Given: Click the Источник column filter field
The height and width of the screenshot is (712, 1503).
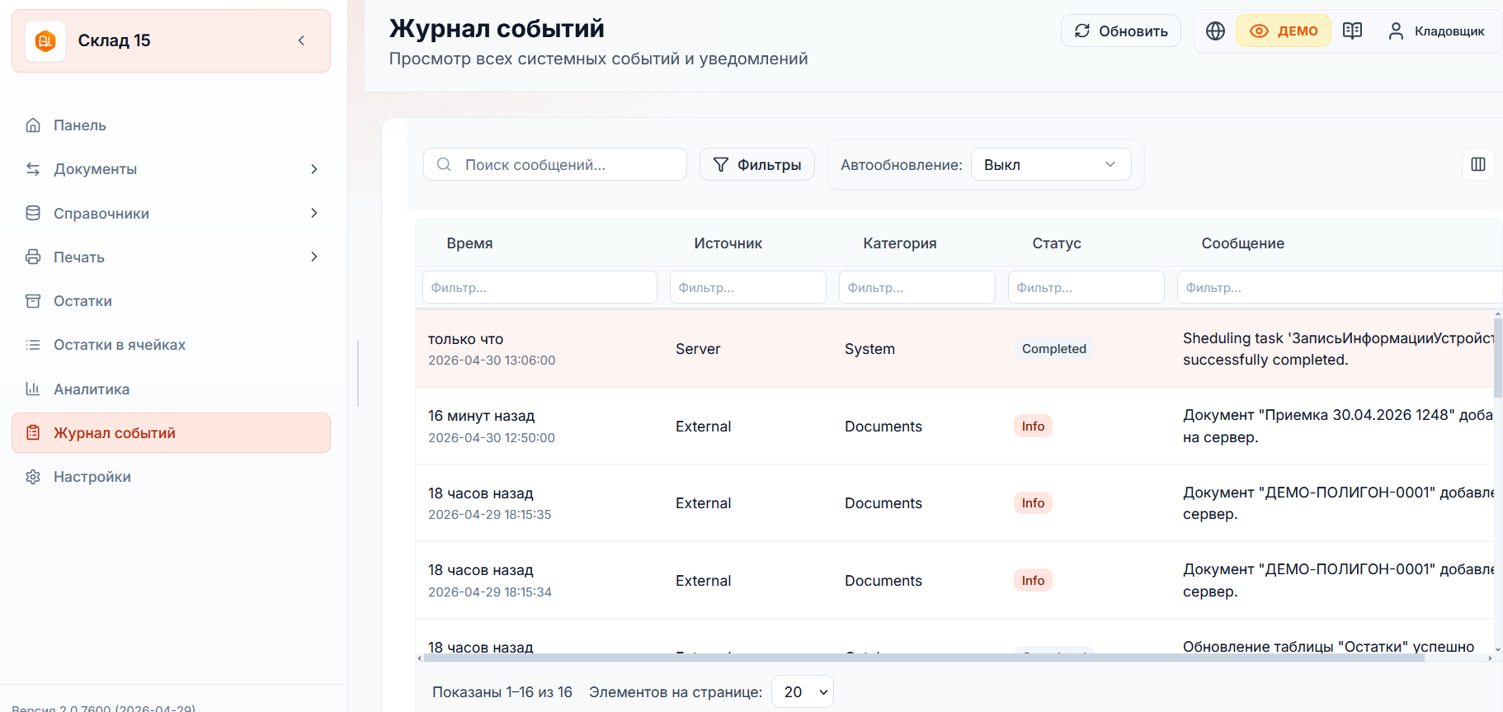Looking at the screenshot, I should [747, 287].
